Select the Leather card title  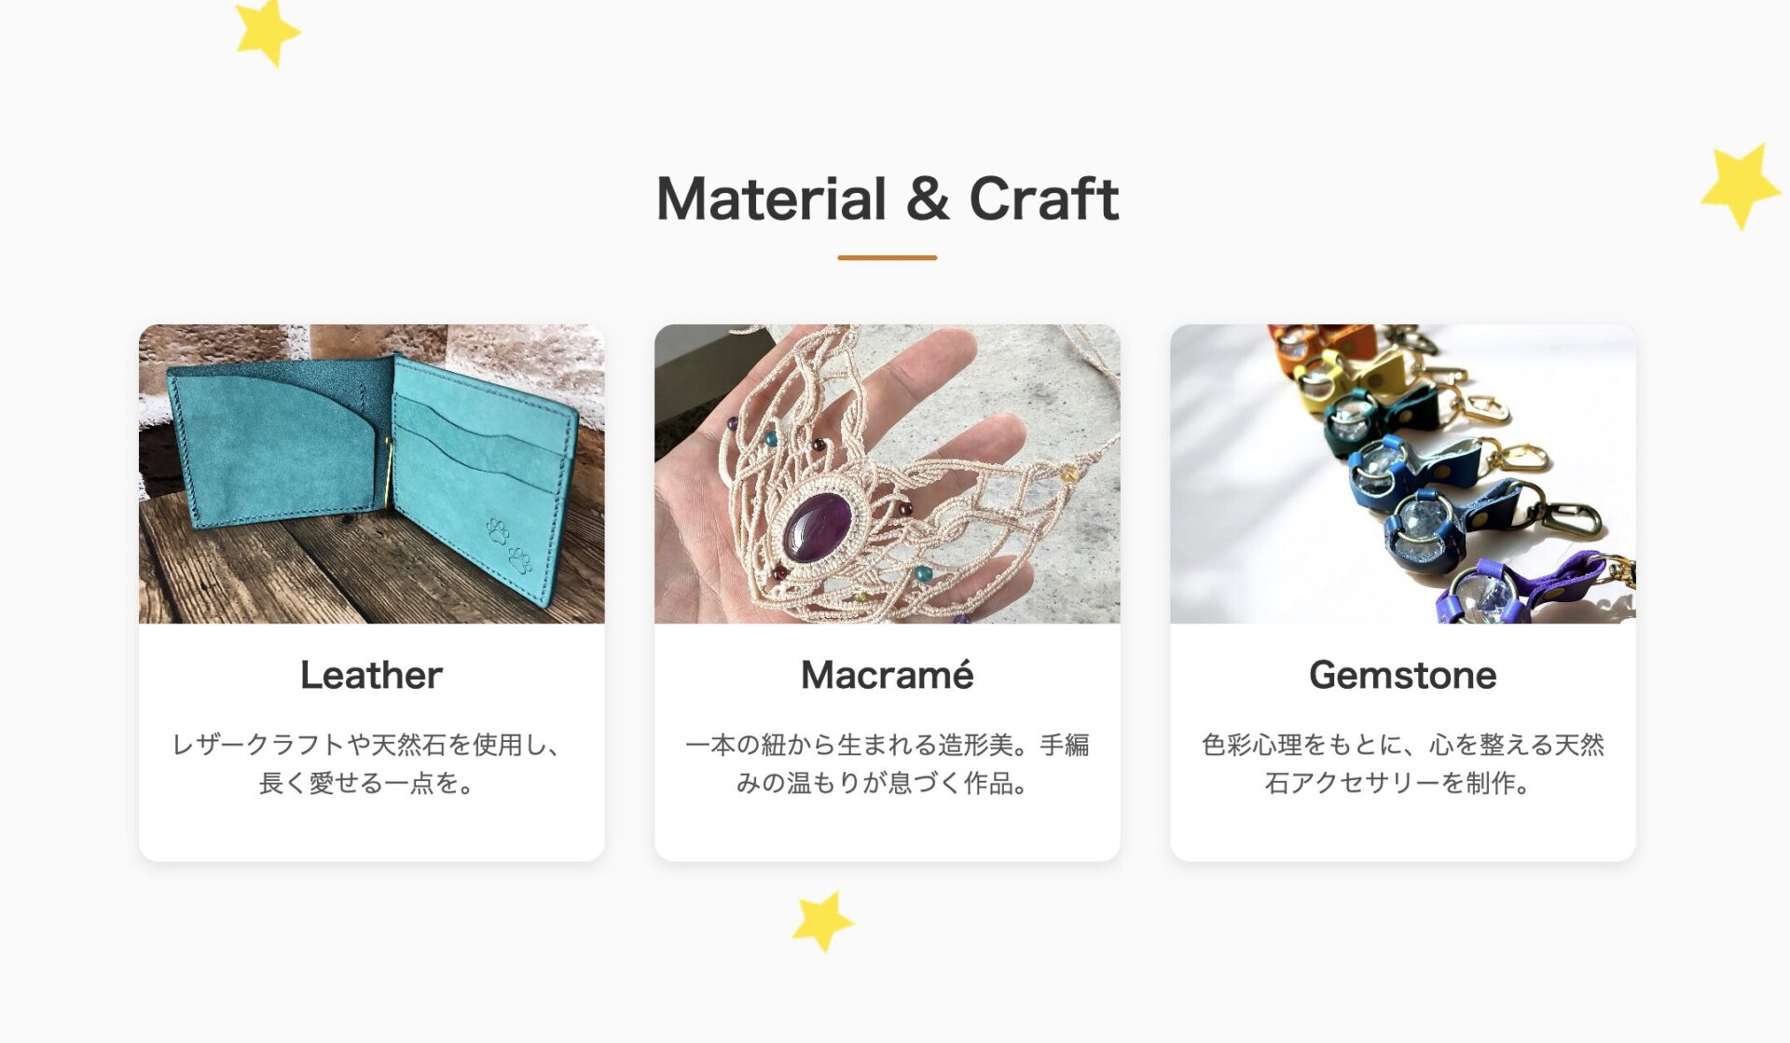point(371,675)
